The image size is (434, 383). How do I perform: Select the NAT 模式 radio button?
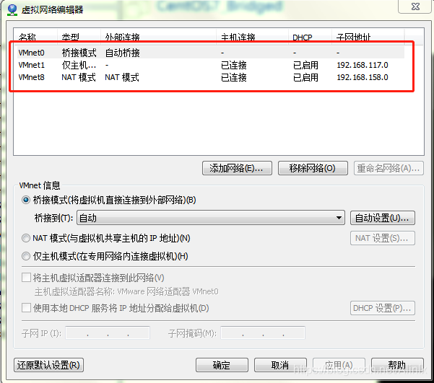tap(26, 238)
